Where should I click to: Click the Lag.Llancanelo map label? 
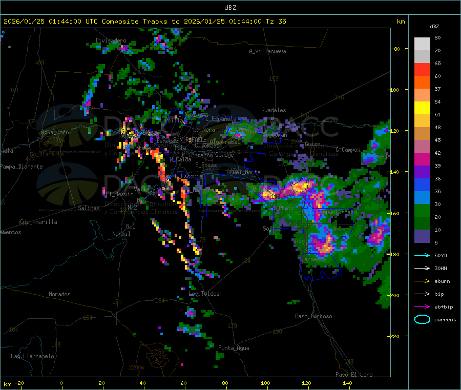click(32, 356)
